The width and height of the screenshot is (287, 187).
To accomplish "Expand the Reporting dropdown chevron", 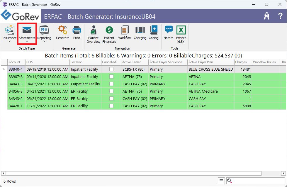I will coord(44,41).
